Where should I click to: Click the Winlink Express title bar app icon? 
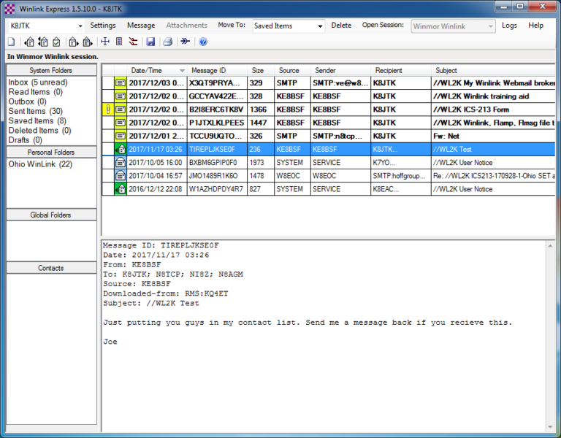(9, 9)
